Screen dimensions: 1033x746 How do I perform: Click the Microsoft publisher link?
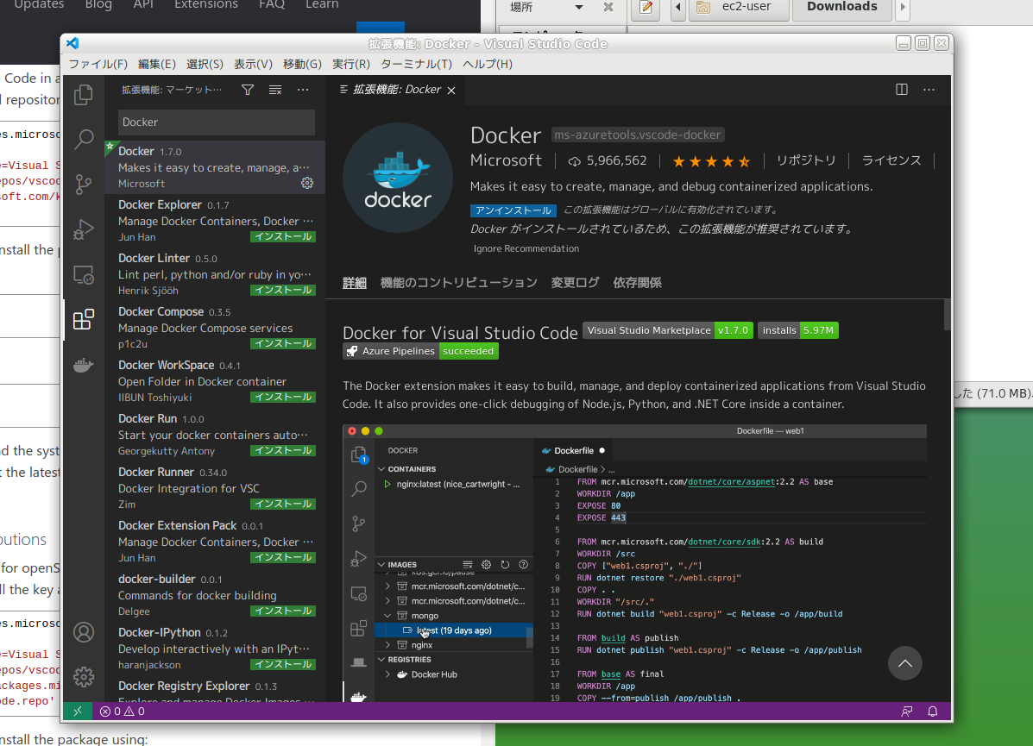coord(506,160)
